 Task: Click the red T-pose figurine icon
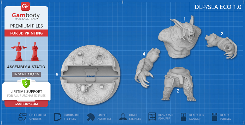(x=19, y=51)
